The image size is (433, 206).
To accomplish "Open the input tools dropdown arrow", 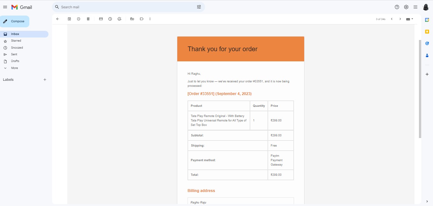I will click(412, 19).
